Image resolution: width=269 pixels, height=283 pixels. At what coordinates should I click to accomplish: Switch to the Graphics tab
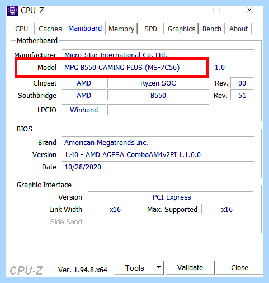point(181,29)
